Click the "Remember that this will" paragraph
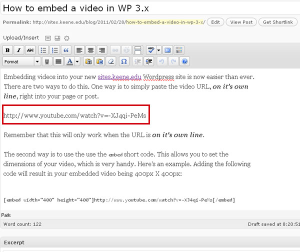Screen dimensions: 300x252 104,135
